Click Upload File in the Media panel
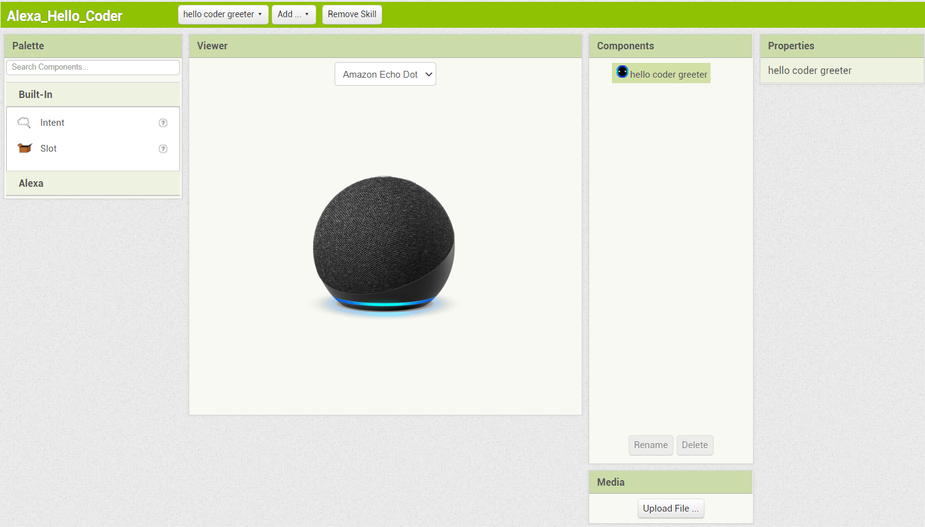This screenshot has width=925, height=527. 670,509
